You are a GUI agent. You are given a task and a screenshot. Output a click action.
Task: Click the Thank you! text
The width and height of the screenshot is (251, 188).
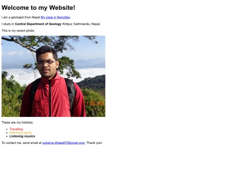pyautogui.click(x=94, y=143)
